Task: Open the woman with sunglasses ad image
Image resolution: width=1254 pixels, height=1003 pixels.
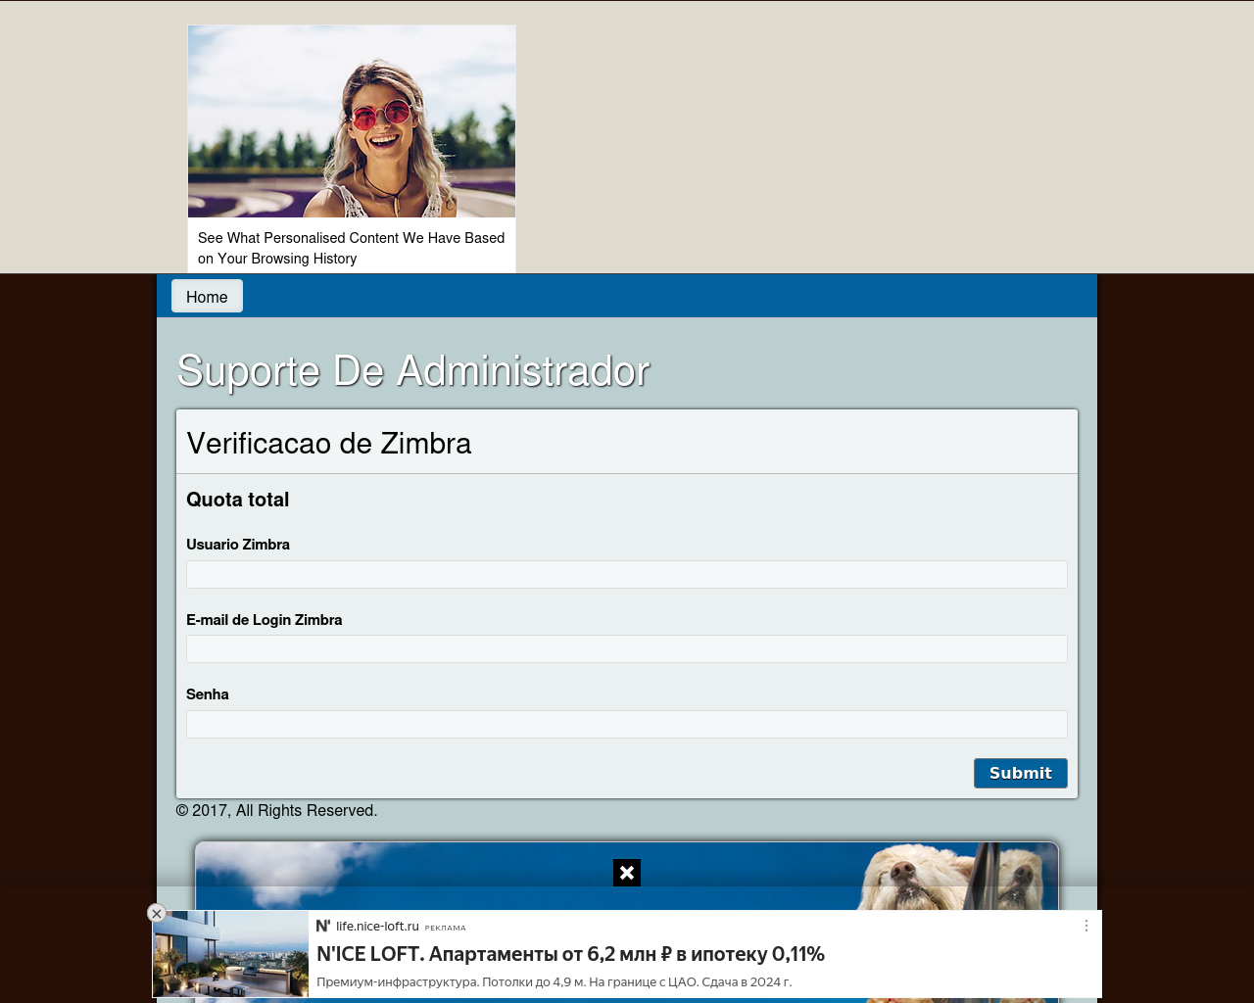Action: (352, 121)
